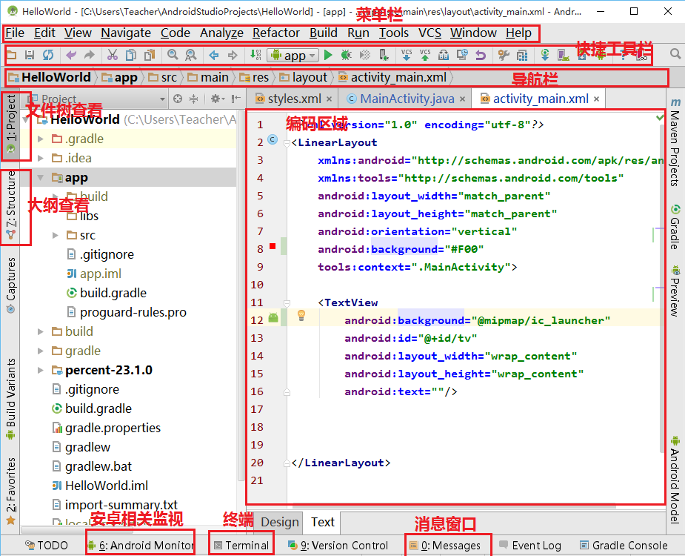The width and height of the screenshot is (685, 556).
Task: Toggle the Build Variants tool window
Action: [11, 399]
